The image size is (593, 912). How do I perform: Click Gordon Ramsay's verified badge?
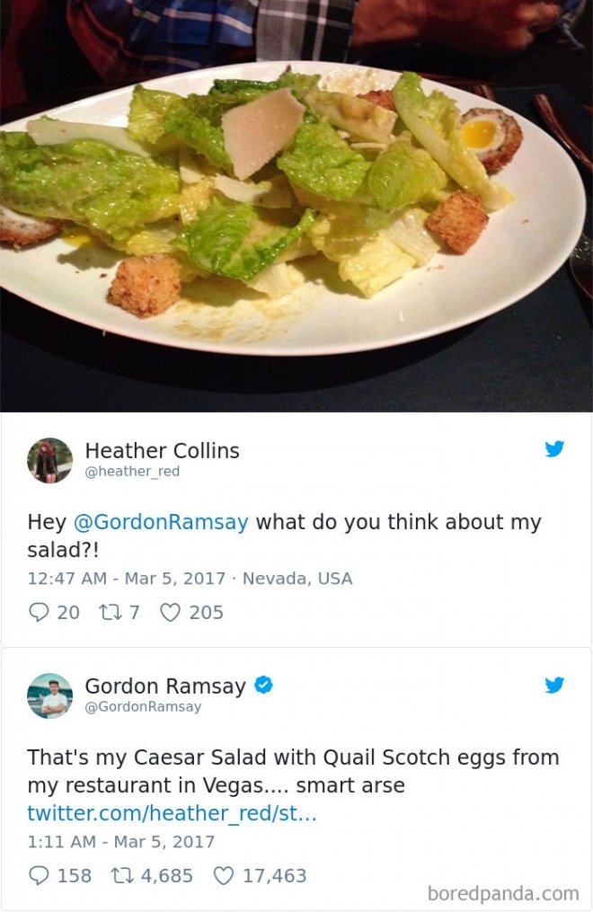[x=264, y=686]
